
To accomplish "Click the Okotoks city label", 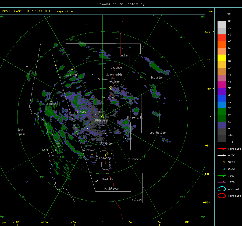I will coord(108,179).
